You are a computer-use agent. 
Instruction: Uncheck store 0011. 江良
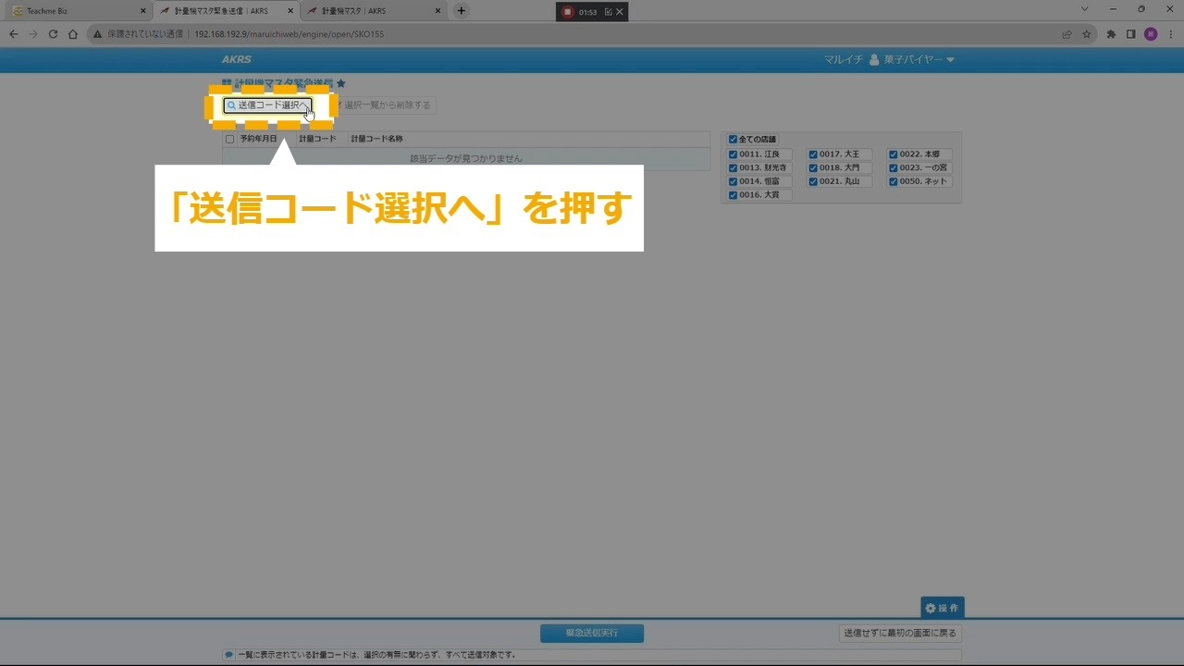734,154
